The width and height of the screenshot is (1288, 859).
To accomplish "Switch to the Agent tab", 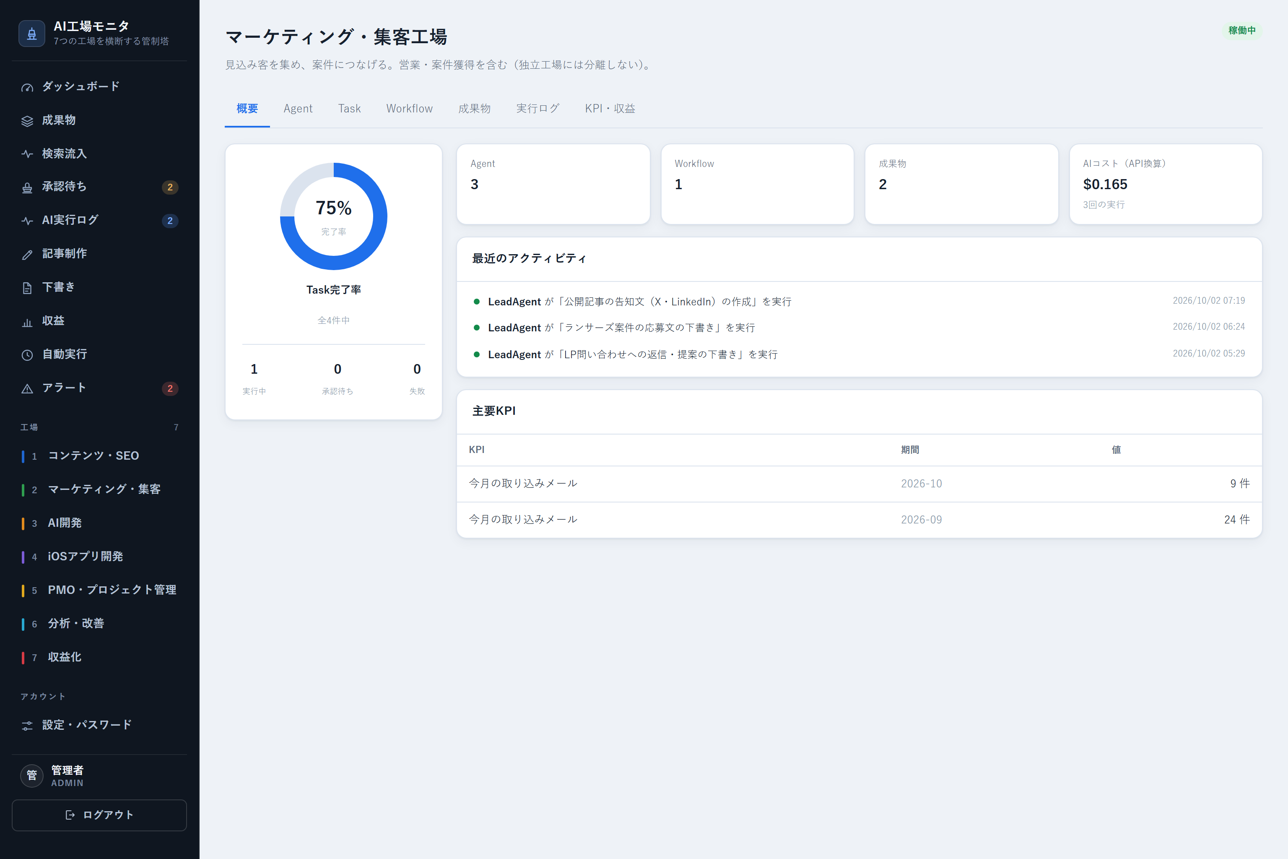I will pyautogui.click(x=298, y=109).
